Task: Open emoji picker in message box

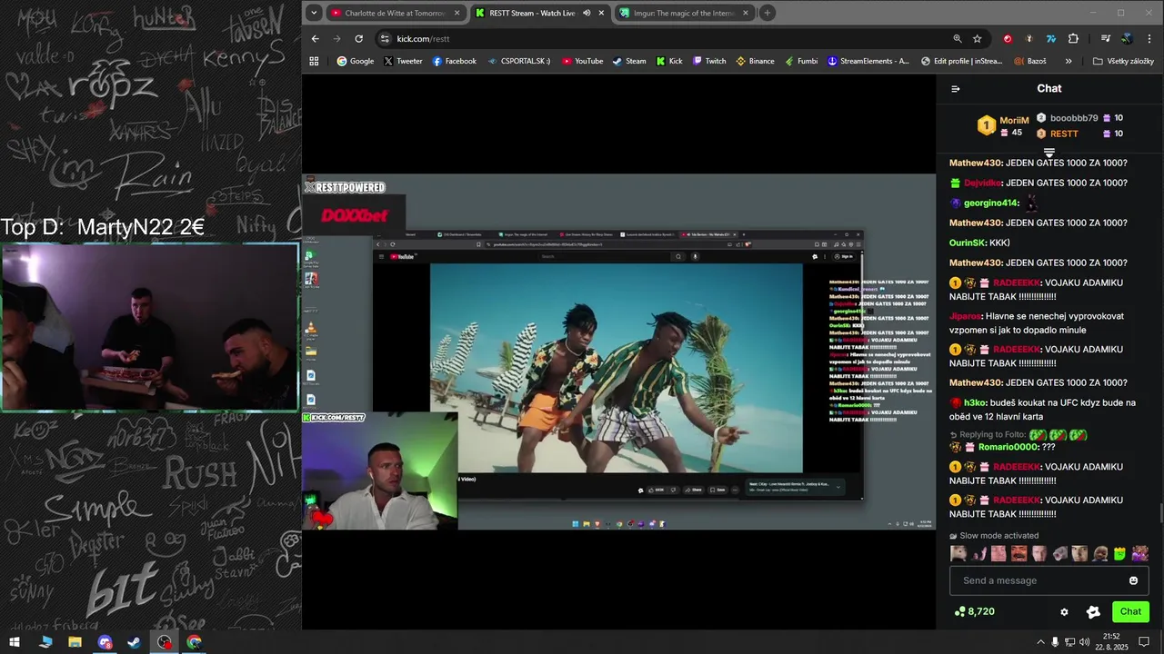Action: pyautogui.click(x=1133, y=580)
